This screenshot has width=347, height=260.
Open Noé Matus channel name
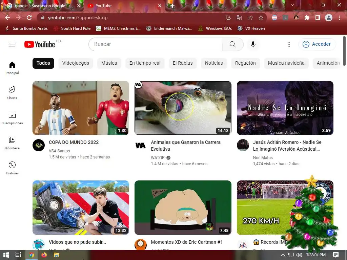coord(263,158)
